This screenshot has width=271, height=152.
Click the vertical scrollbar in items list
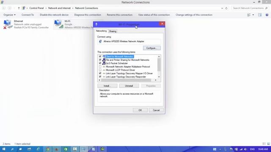coord(159,65)
